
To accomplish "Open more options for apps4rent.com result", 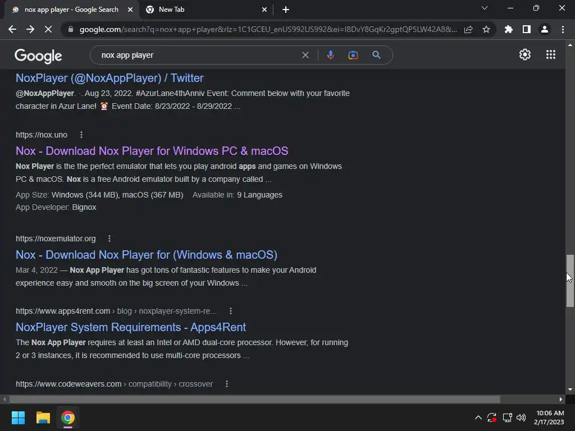I will (231, 311).
